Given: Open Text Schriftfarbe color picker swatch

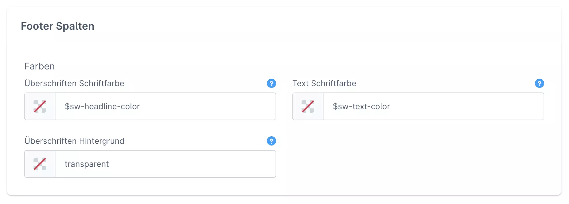Looking at the screenshot, I should pyautogui.click(x=308, y=106).
